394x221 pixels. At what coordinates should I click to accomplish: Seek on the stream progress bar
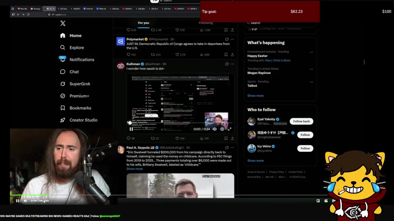coord(169,195)
